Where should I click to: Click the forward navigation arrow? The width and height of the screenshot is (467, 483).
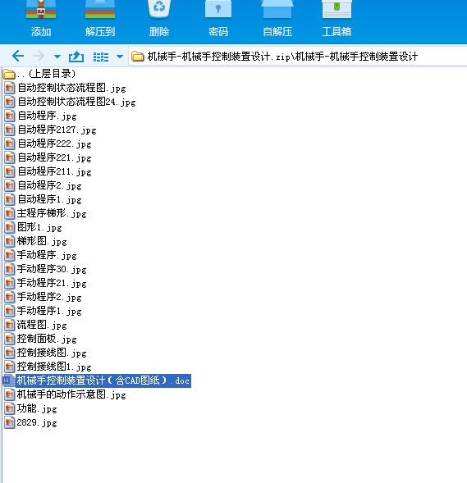click(39, 56)
